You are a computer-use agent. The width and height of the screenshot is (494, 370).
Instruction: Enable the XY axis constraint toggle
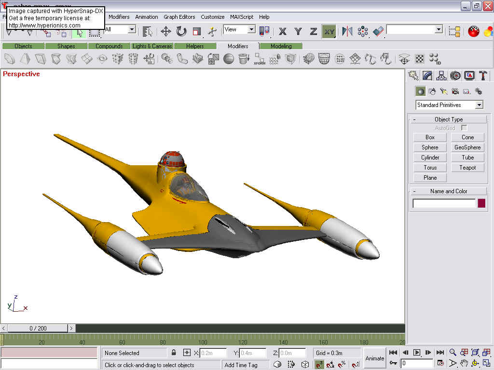(x=329, y=31)
